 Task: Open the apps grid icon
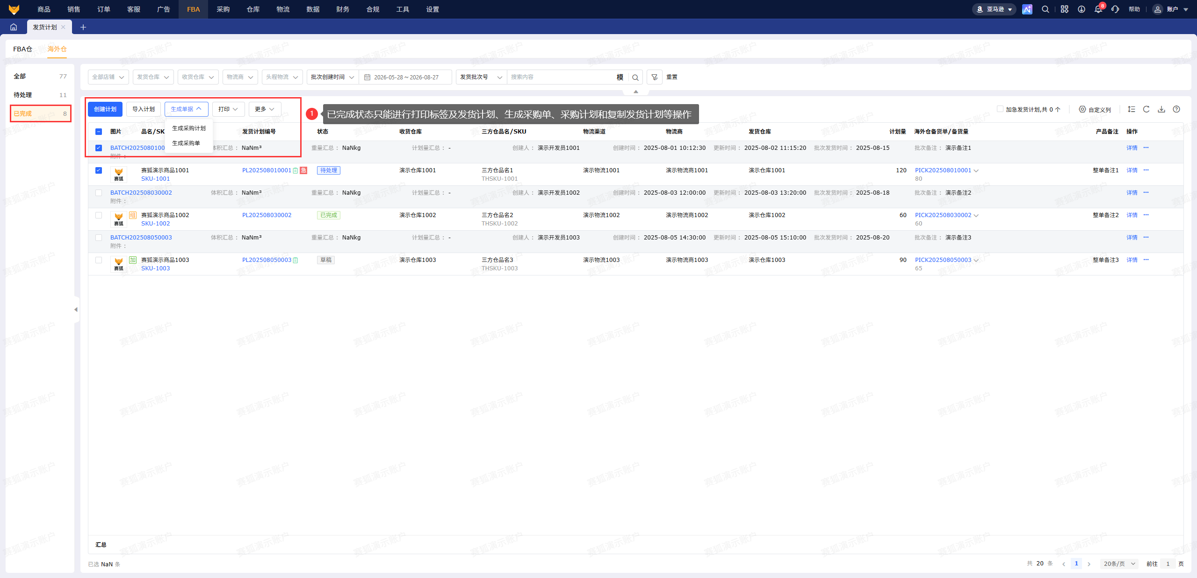point(1065,9)
